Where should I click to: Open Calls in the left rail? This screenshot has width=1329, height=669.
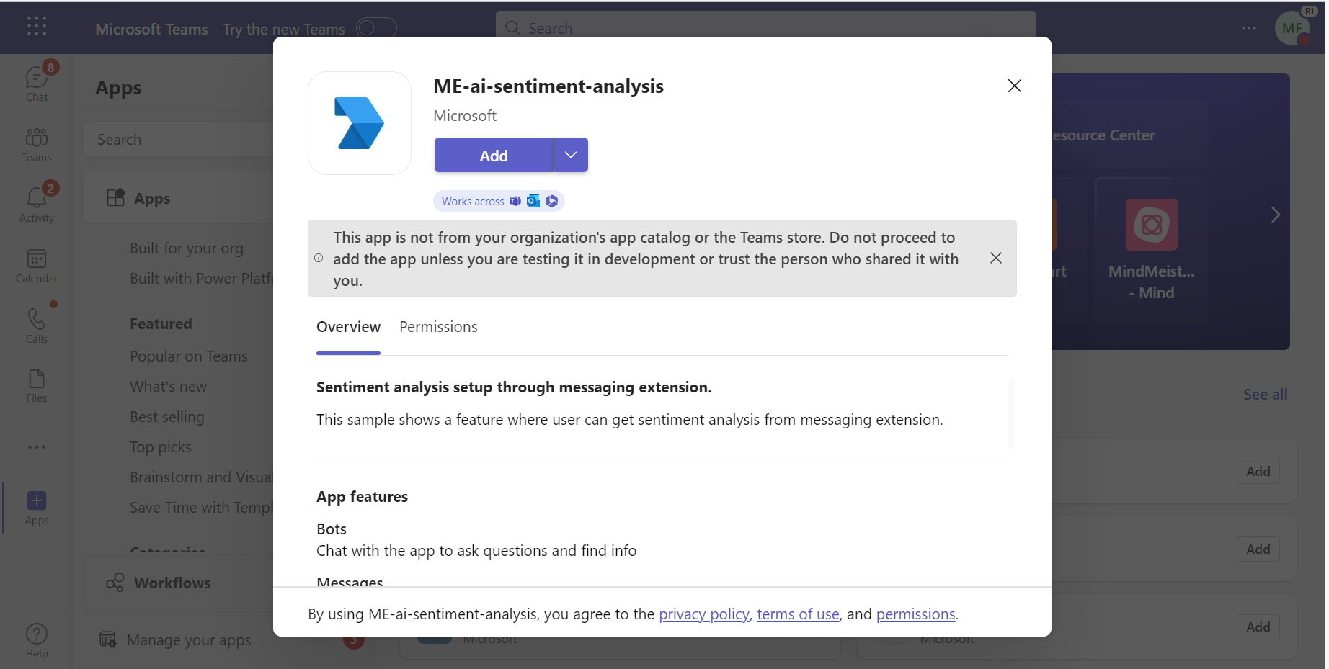click(x=37, y=325)
